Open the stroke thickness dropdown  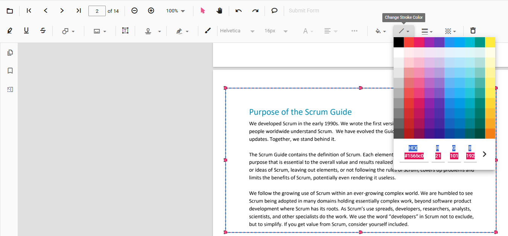[427, 31]
